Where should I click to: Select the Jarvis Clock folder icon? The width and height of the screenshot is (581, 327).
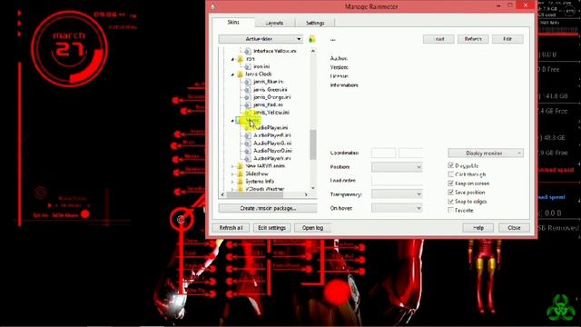tap(241, 74)
